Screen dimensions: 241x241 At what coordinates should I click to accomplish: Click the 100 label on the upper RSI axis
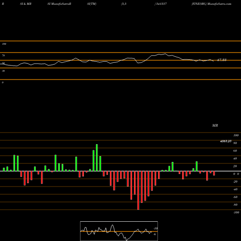tap(4, 44)
